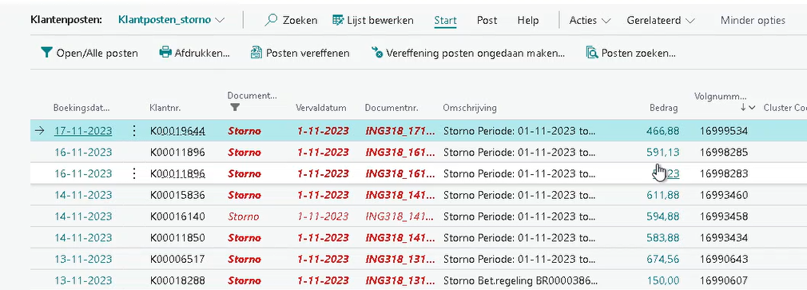
Task: Click the Posten zoeken icon
Action: (x=592, y=53)
